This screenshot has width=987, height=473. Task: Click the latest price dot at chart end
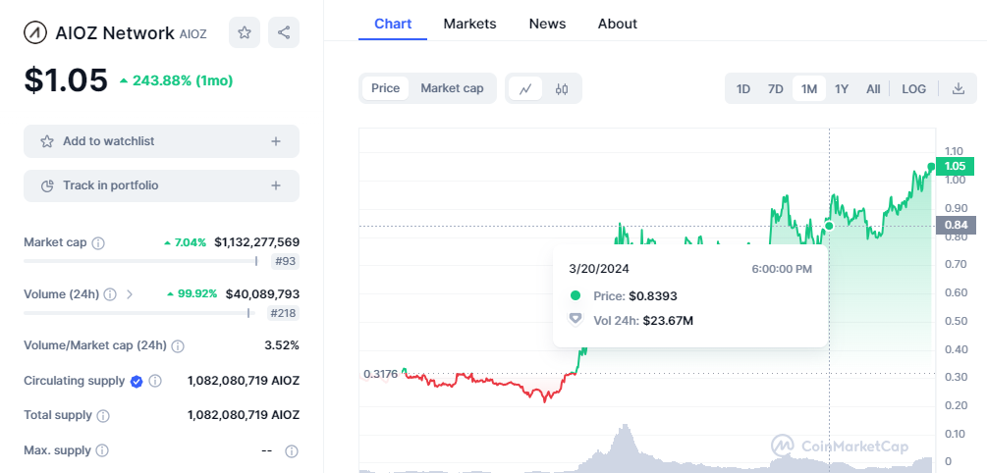931,167
